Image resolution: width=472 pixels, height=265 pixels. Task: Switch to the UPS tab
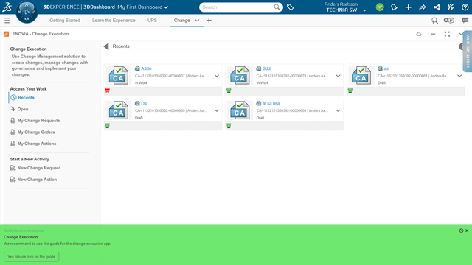pos(152,21)
